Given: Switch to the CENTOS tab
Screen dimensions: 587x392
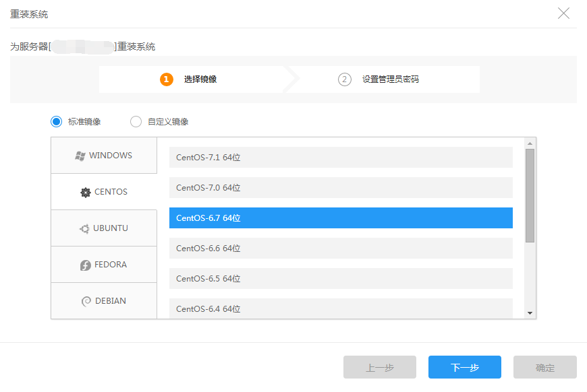Looking at the screenshot, I should 104,192.
